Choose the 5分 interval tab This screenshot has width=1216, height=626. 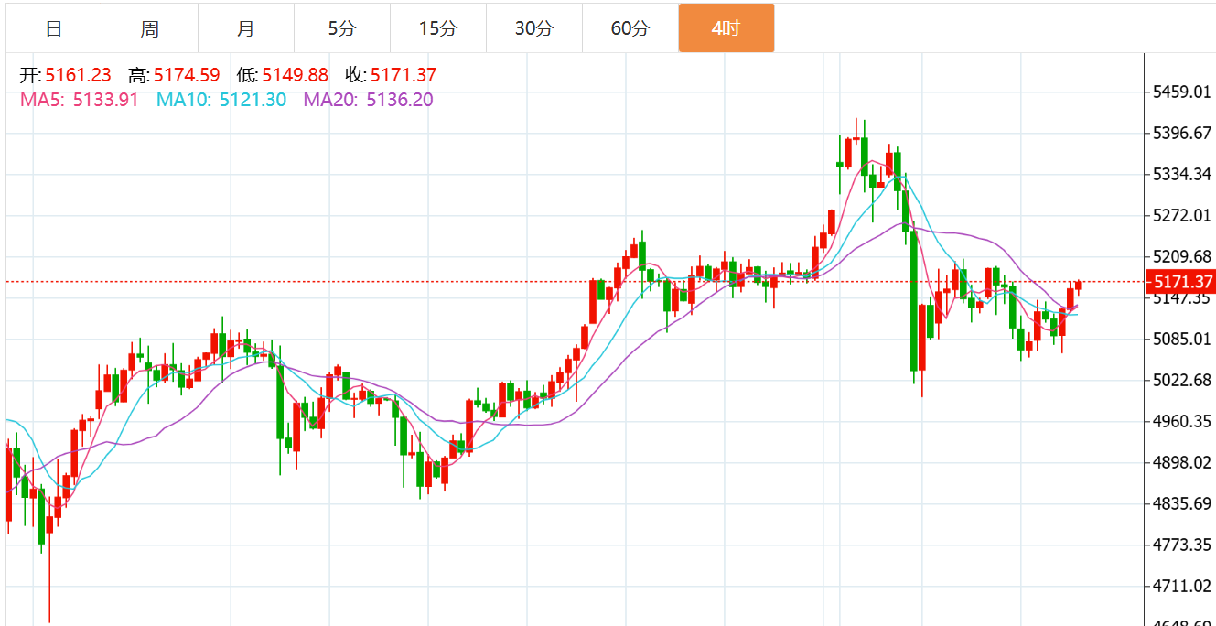[342, 28]
